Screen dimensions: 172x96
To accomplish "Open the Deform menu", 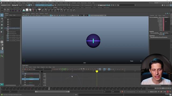I will click(x=66, y=3).
